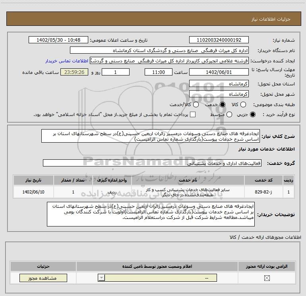The image size is (306, 296).
Task: Click the deadline hour field 11:00
Action: [x=159, y=72]
